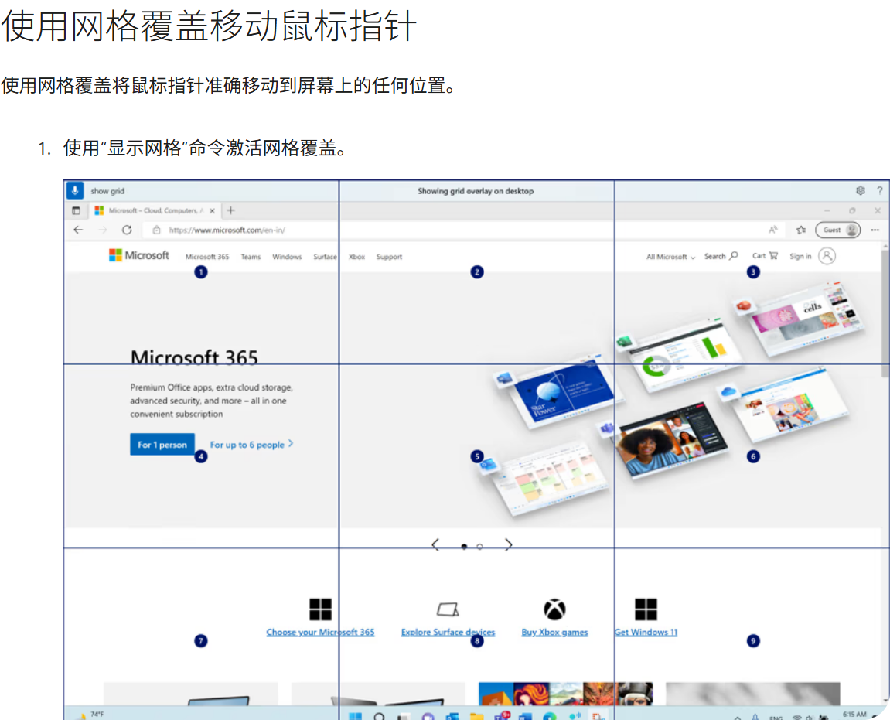Click the Microsoft 365 hero heading
This screenshot has width=890, height=720.
click(x=194, y=357)
